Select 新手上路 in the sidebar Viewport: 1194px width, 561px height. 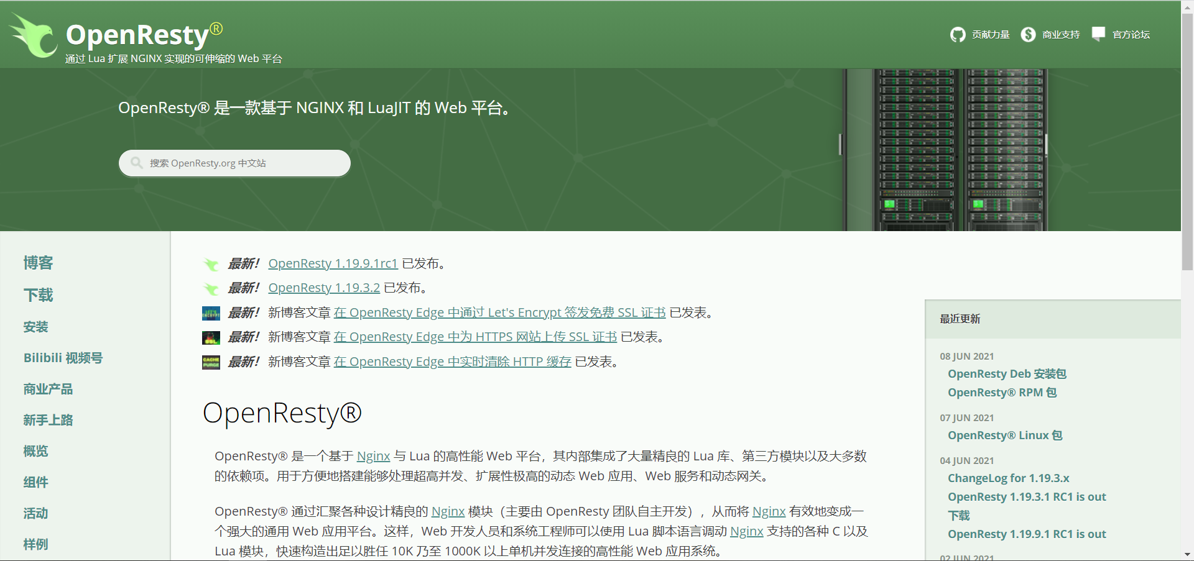(x=48, y=420)
